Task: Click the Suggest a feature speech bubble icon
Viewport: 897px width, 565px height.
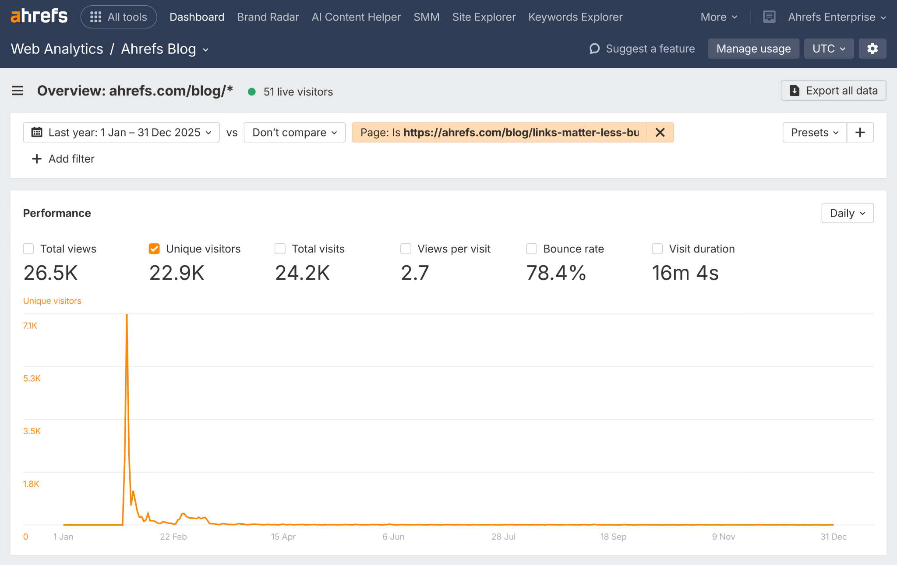Action: (594, 49)
